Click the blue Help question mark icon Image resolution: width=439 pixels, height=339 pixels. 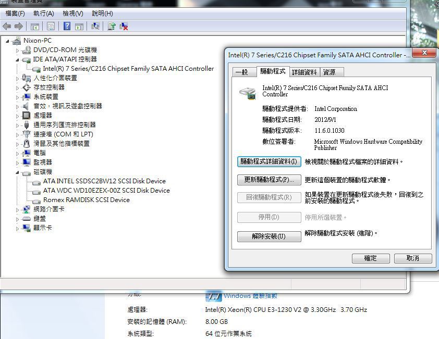pyautogui.click(x=67, y=26)
